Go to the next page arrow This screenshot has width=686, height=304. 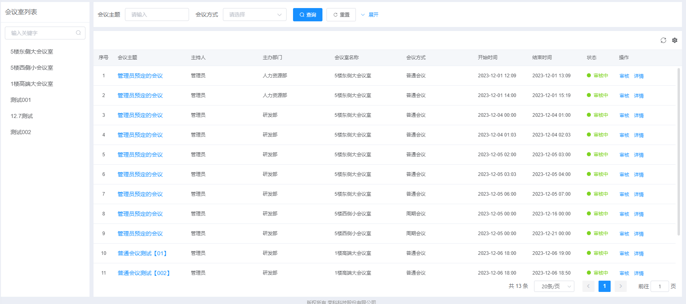pyautogui.click(x=621, y=286)
